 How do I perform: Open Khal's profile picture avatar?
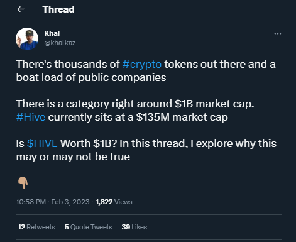27,39
